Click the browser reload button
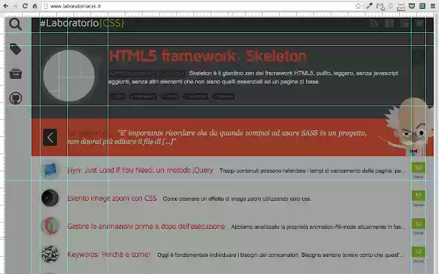 click(x=25, y=5)
